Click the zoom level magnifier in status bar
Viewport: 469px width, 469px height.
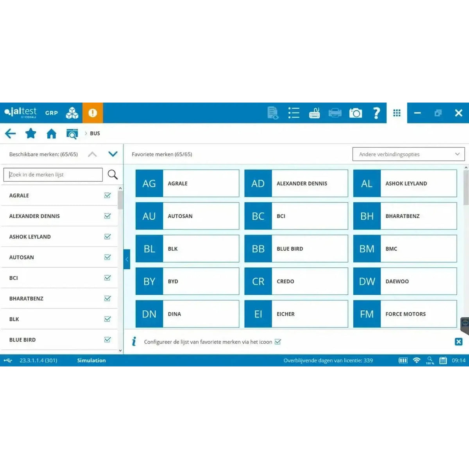pyautogui.click(x=430, y=360)
